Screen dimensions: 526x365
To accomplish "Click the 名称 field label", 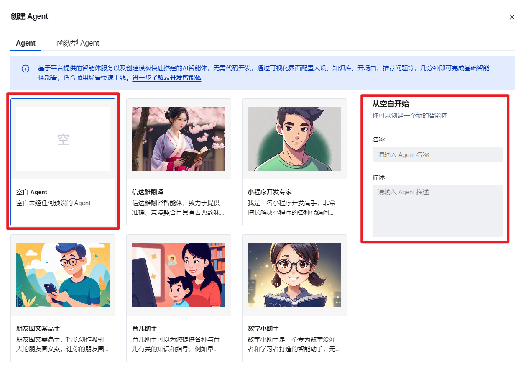I will (379, 140).
